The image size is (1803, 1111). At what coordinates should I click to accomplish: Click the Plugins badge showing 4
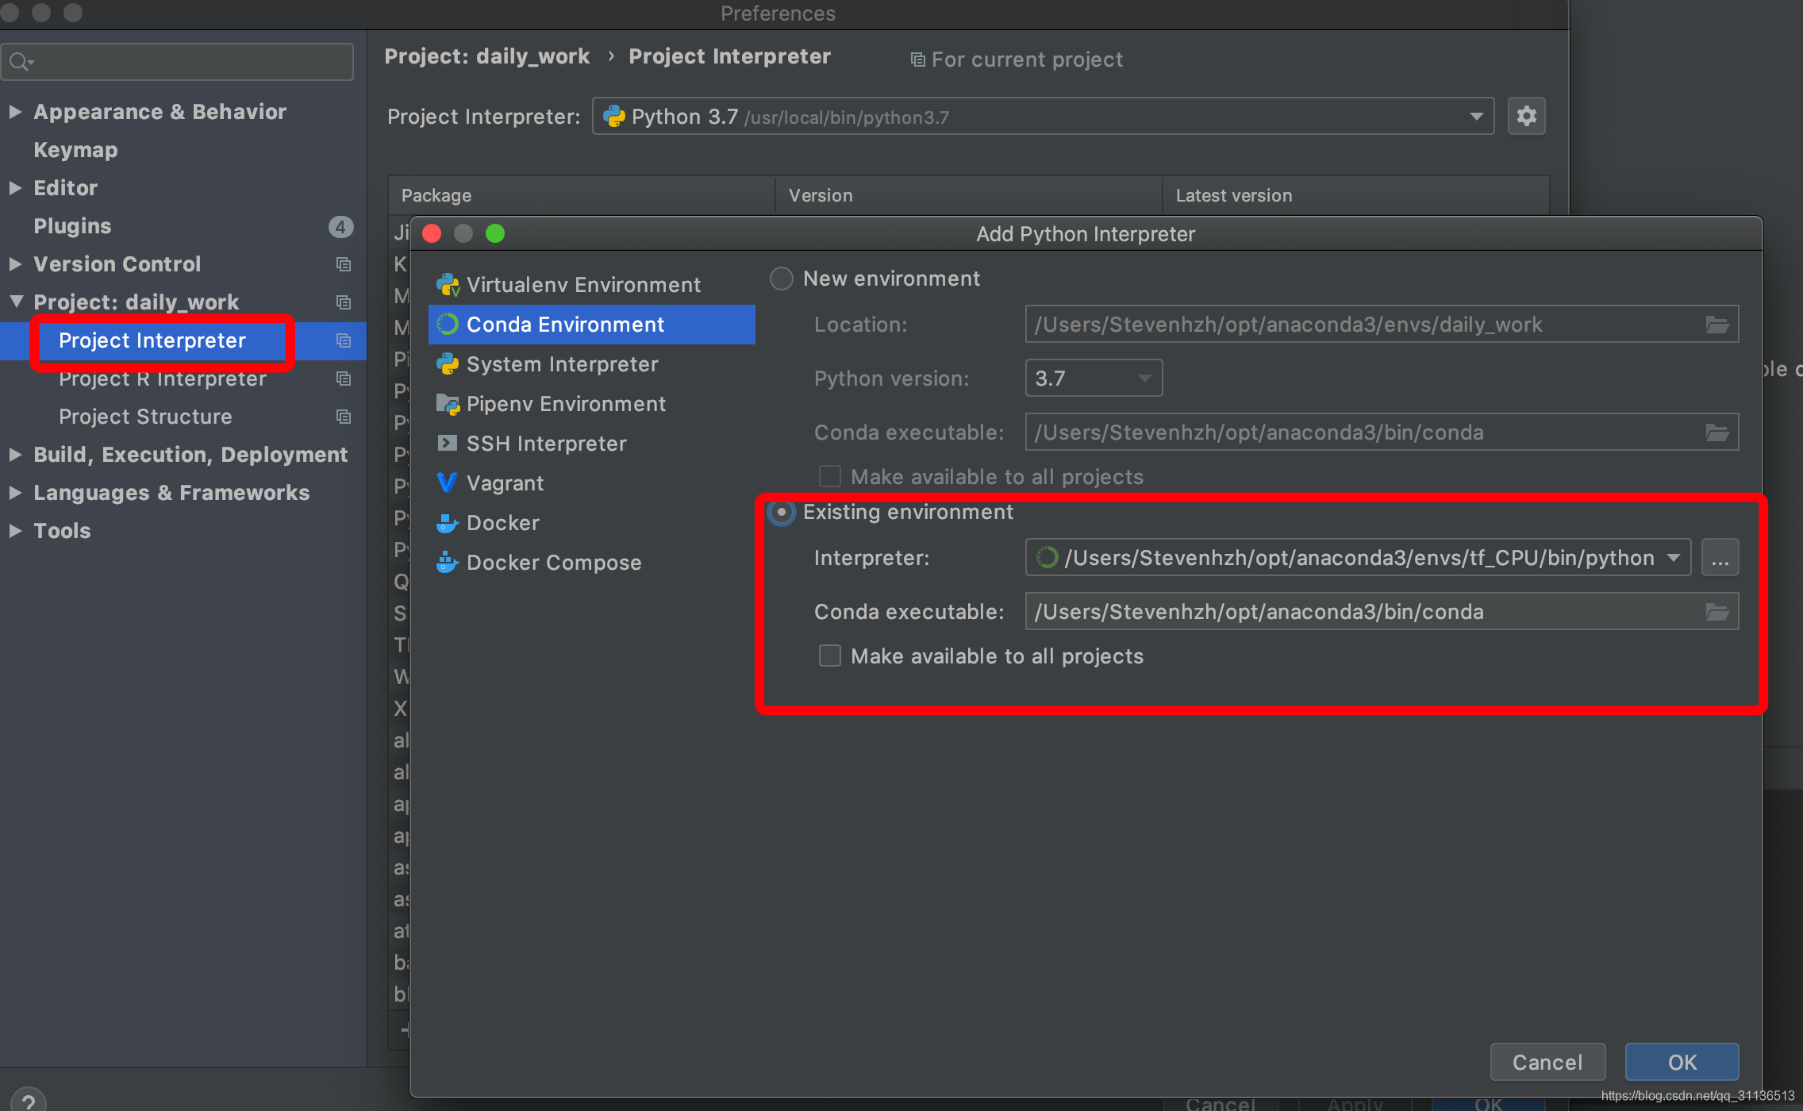[340, 227]
